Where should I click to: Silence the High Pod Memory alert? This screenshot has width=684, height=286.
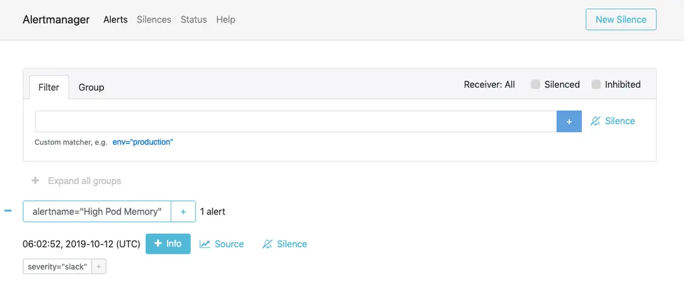point(285,244)
